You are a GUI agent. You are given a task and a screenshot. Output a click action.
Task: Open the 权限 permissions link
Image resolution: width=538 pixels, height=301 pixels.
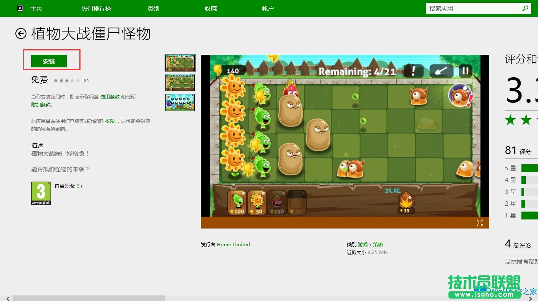tap(110, 121)
